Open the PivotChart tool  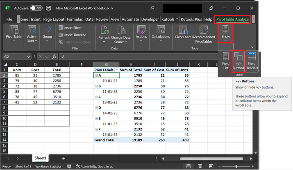(184, 32)
